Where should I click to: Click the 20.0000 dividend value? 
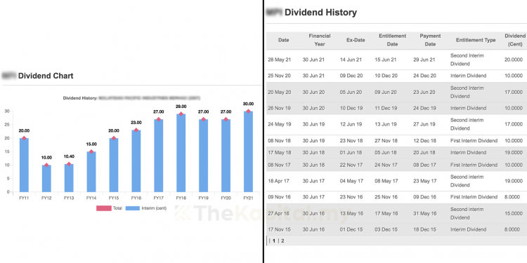click(514, 60)
